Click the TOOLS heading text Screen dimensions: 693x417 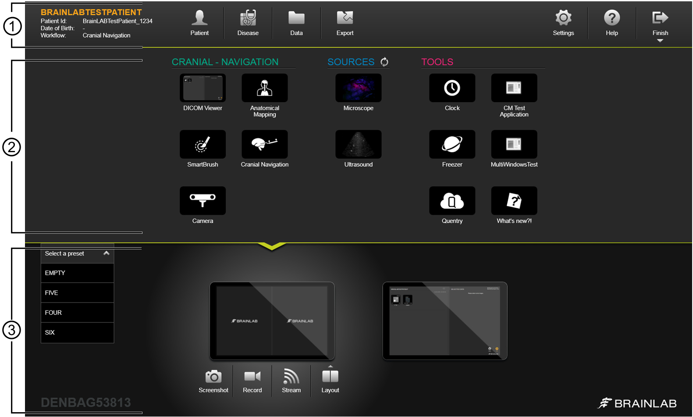tap(437, 62)
